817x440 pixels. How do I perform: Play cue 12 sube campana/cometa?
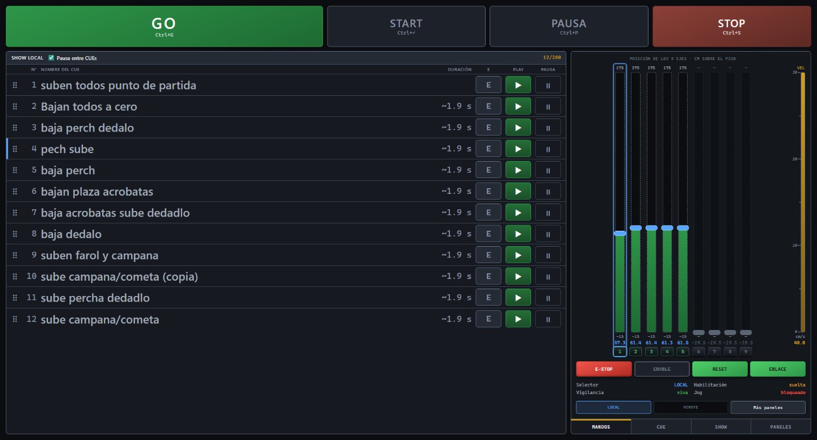[518, 319]
